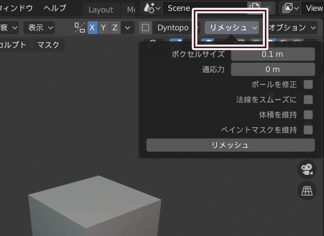324x236 pixels.
Task: Click the ボクセルサイズ value field
Action: tap(273, 54)
